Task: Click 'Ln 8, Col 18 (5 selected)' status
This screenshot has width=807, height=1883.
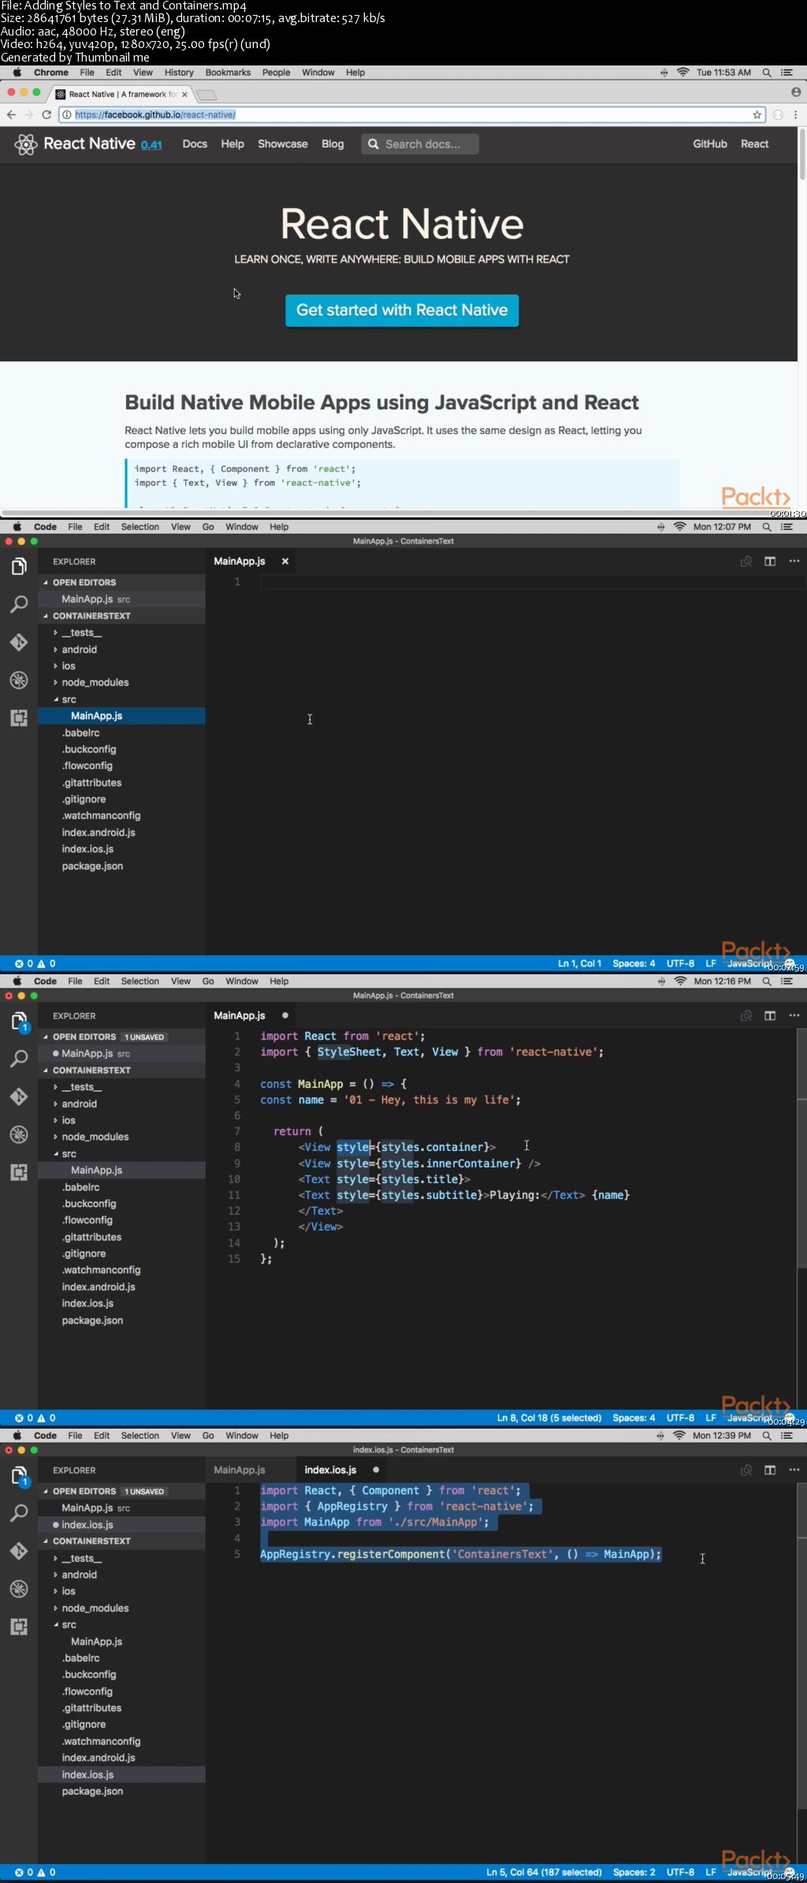Action: pyautogui.click(x=549, y=1418)
